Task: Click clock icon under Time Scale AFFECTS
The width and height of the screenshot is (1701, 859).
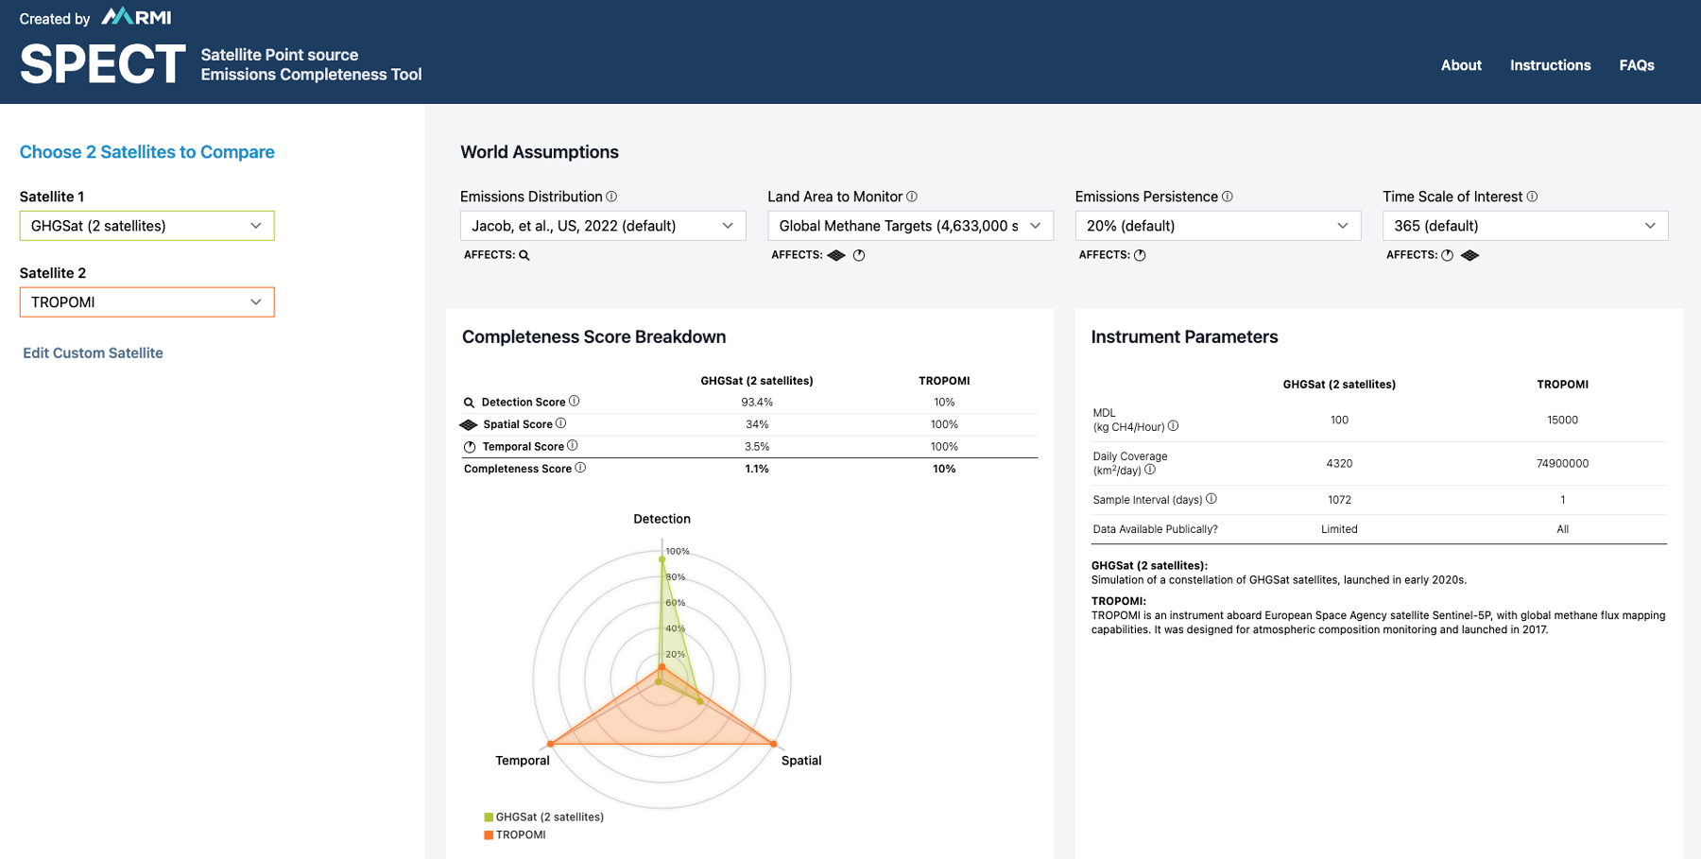Action: pos(1447,255)
